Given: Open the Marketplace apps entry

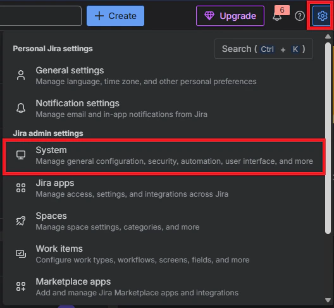Looking at the screenshot, I should 164,287.
